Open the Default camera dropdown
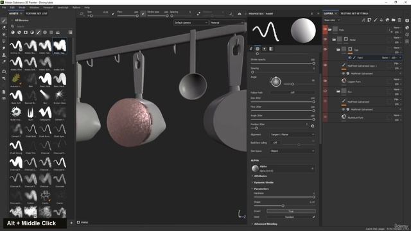 click(191, 23)
